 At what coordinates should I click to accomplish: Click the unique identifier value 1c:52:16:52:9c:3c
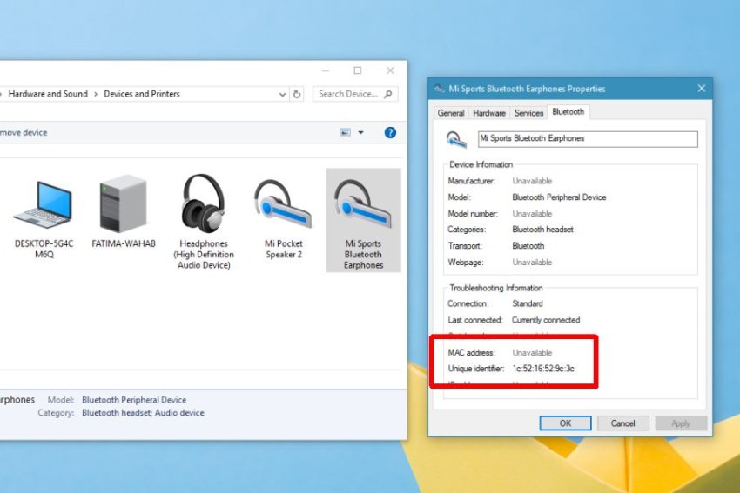(543, 369)
